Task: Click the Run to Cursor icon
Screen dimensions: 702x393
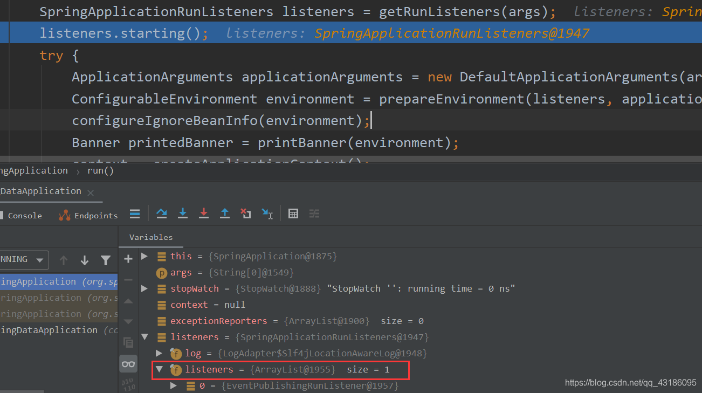Action: pos(267,213)
